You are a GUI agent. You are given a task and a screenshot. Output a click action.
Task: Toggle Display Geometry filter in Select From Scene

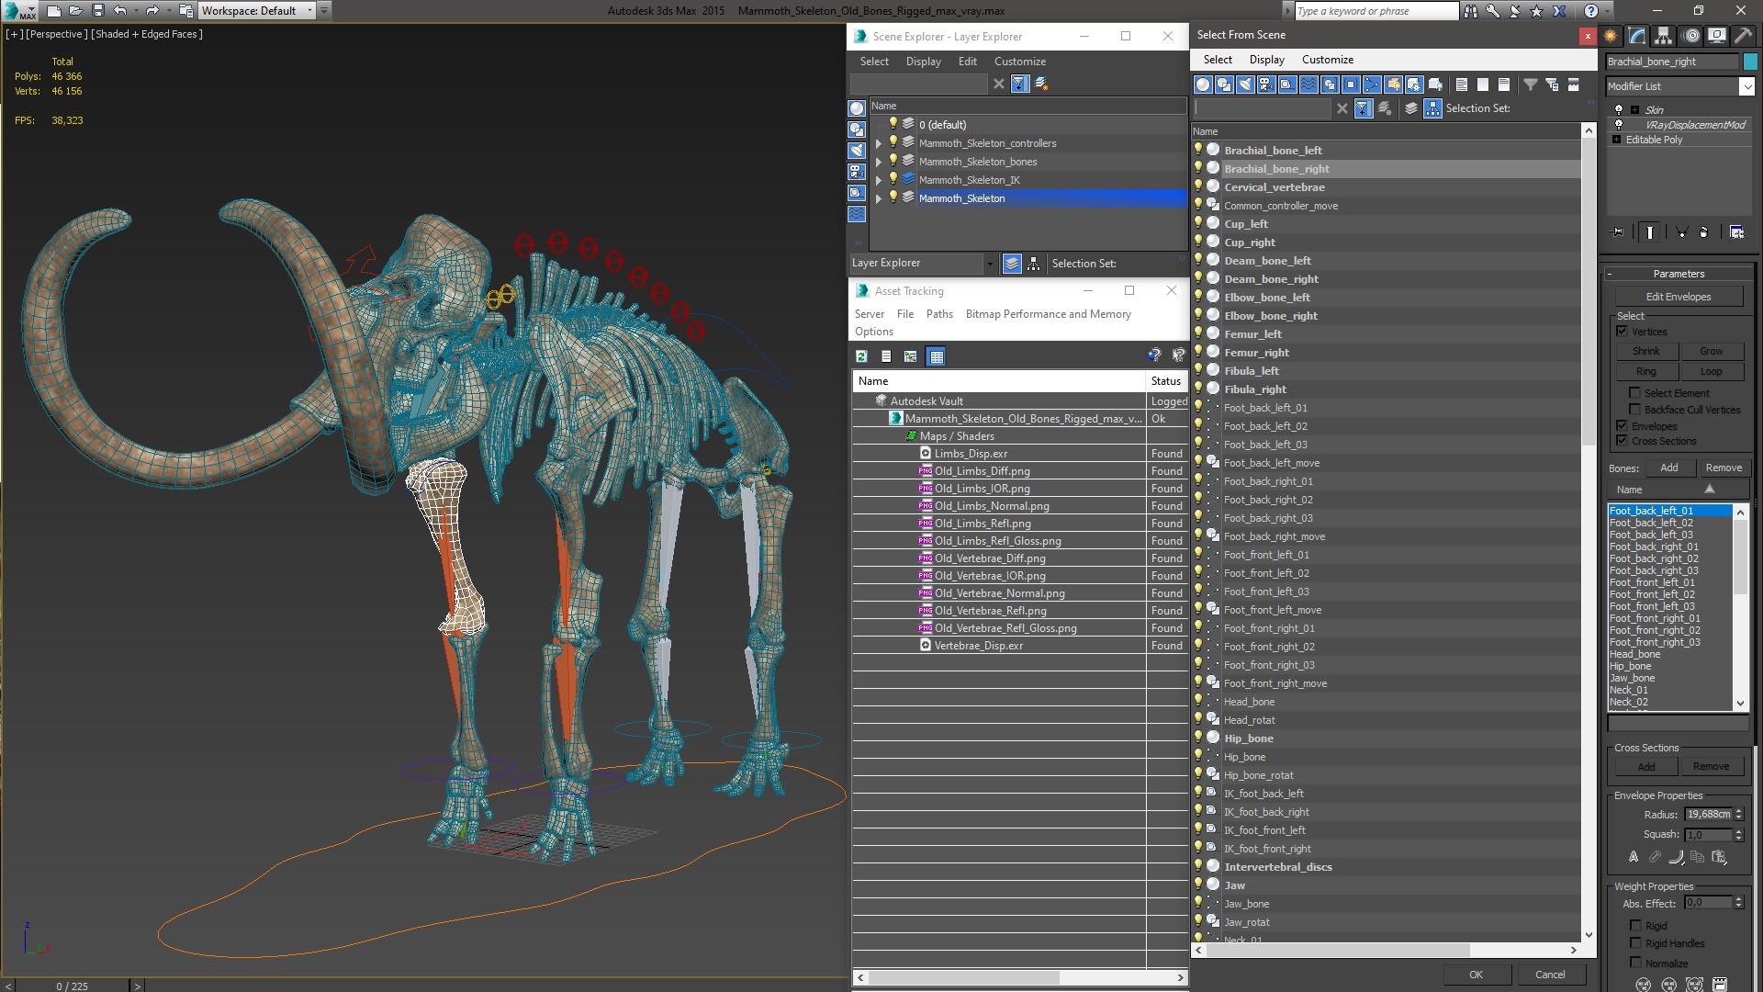(x=1203, y=85)
